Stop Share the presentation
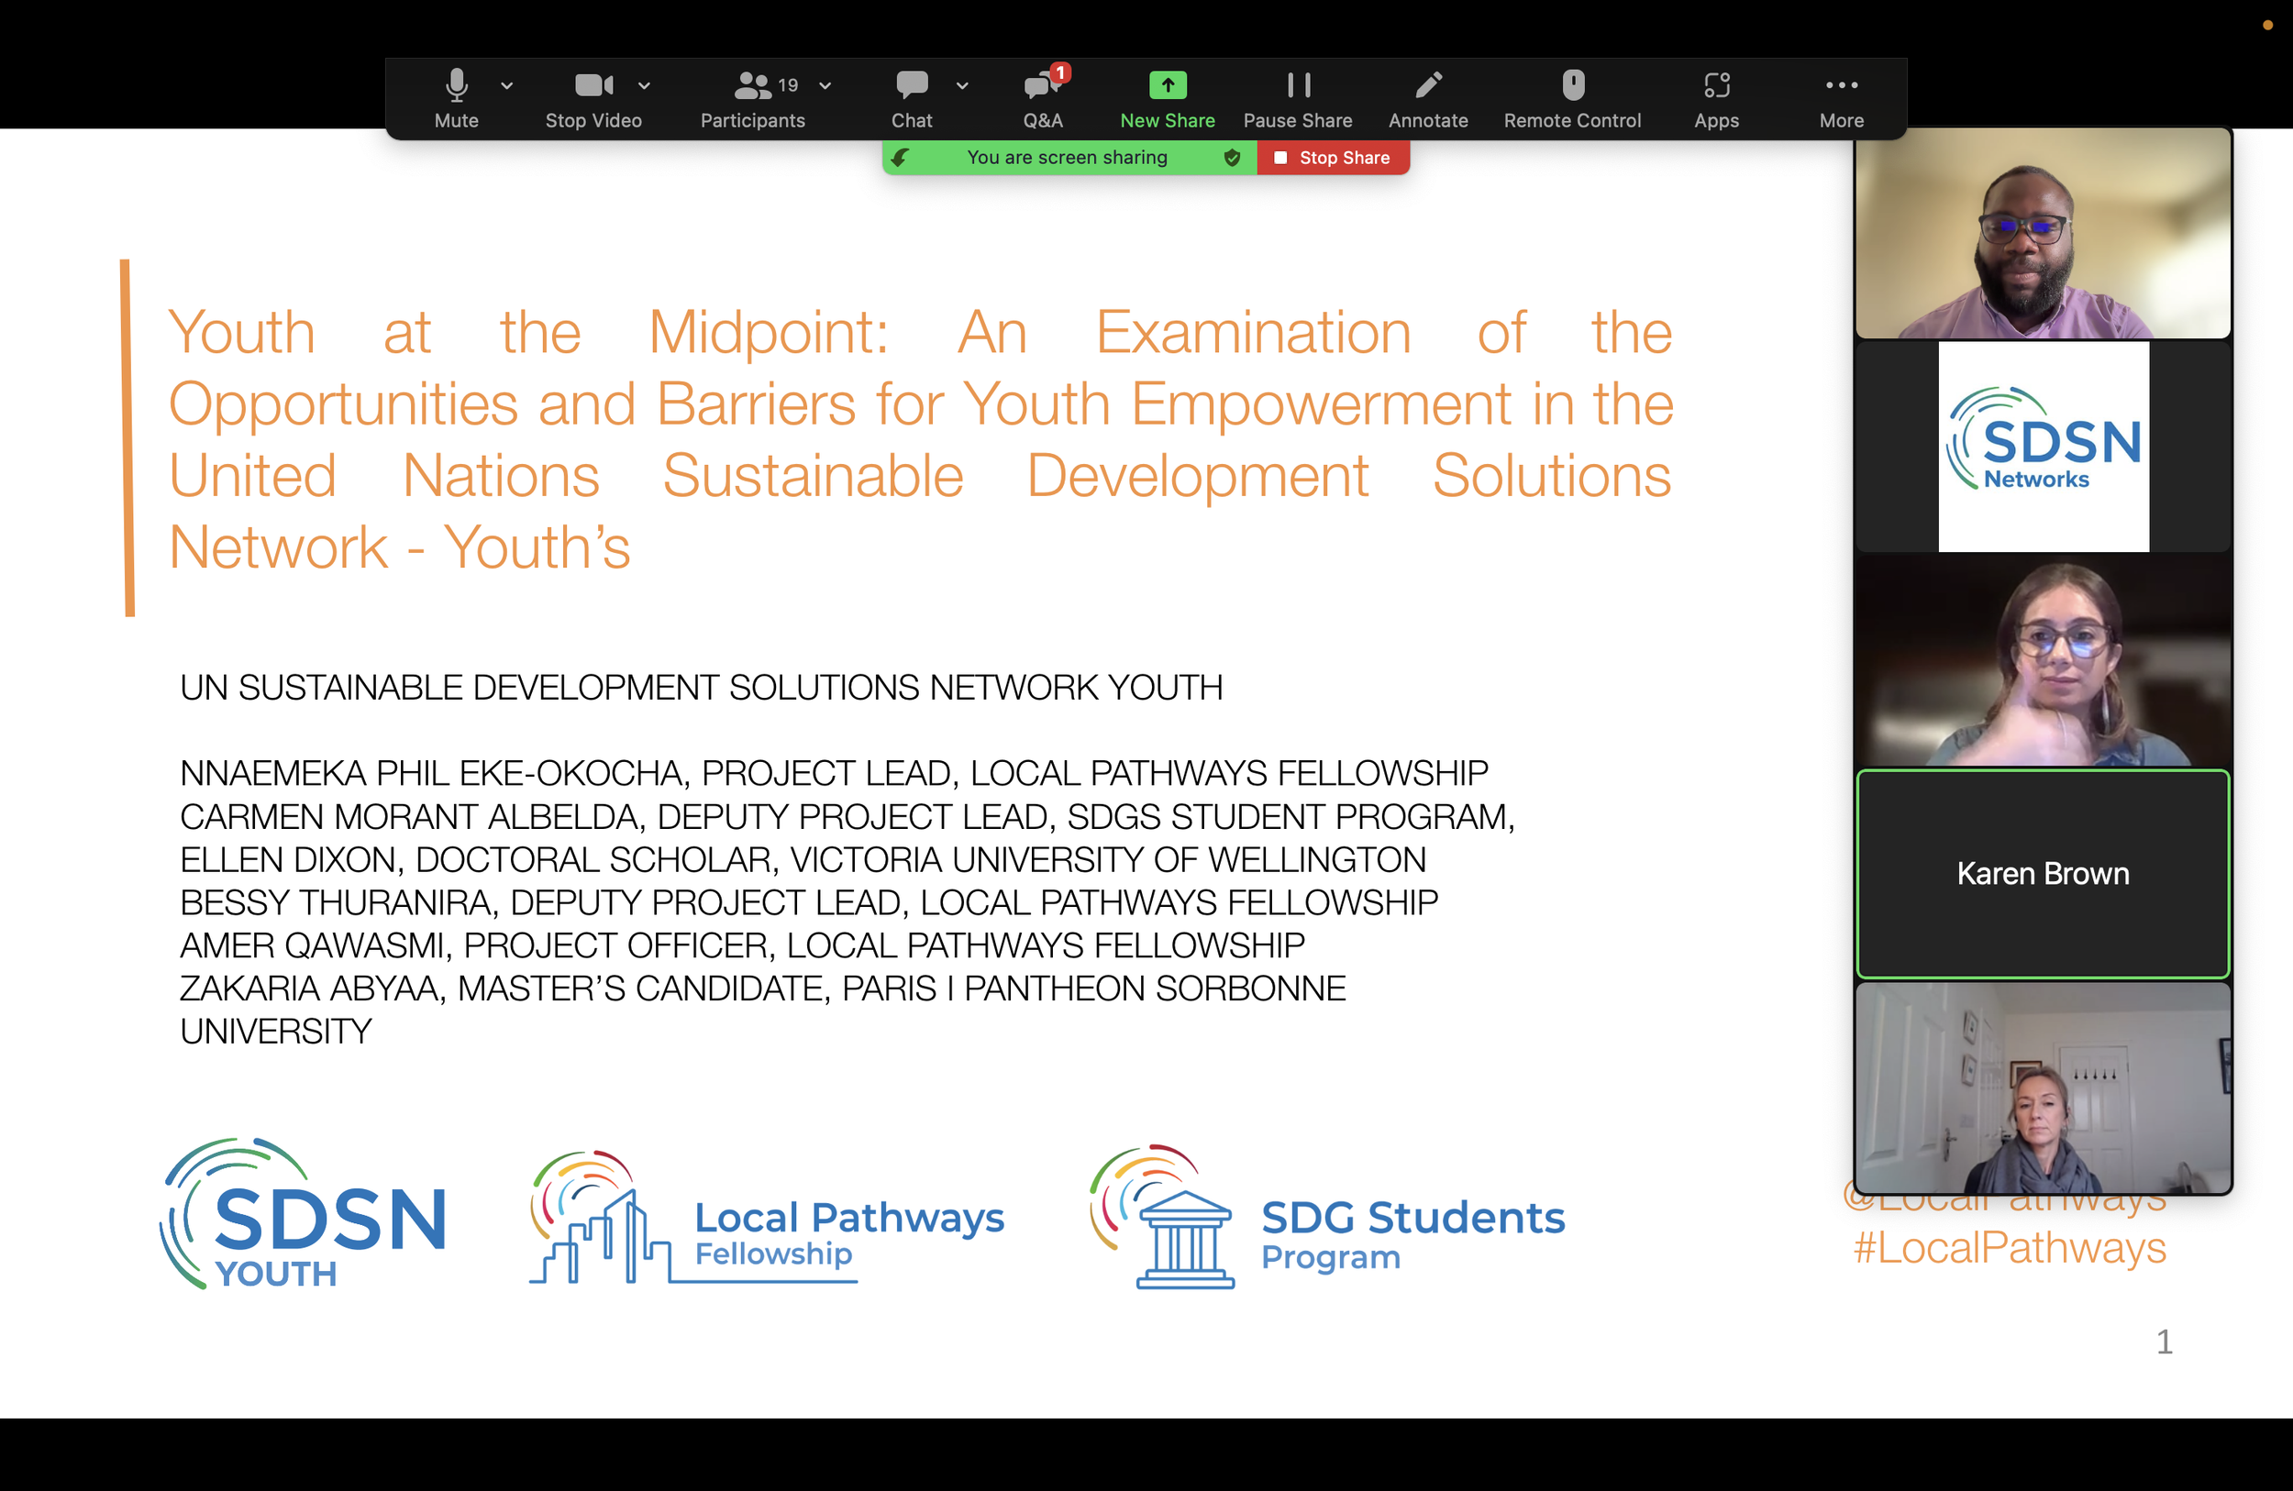Viewport: 2293px width, 1491px height. 1334,157
